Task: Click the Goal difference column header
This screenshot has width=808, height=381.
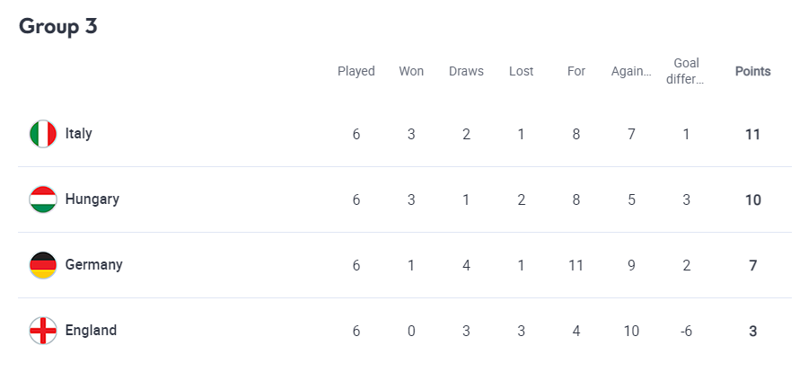Action: 687,71
